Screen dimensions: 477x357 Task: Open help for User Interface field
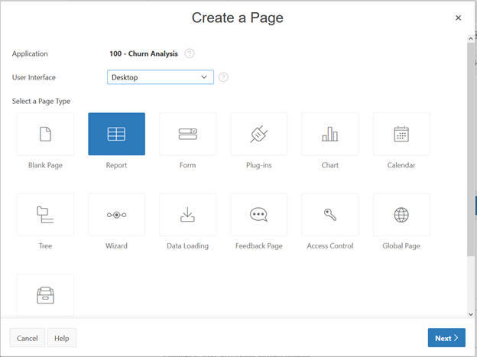point(223,77)
